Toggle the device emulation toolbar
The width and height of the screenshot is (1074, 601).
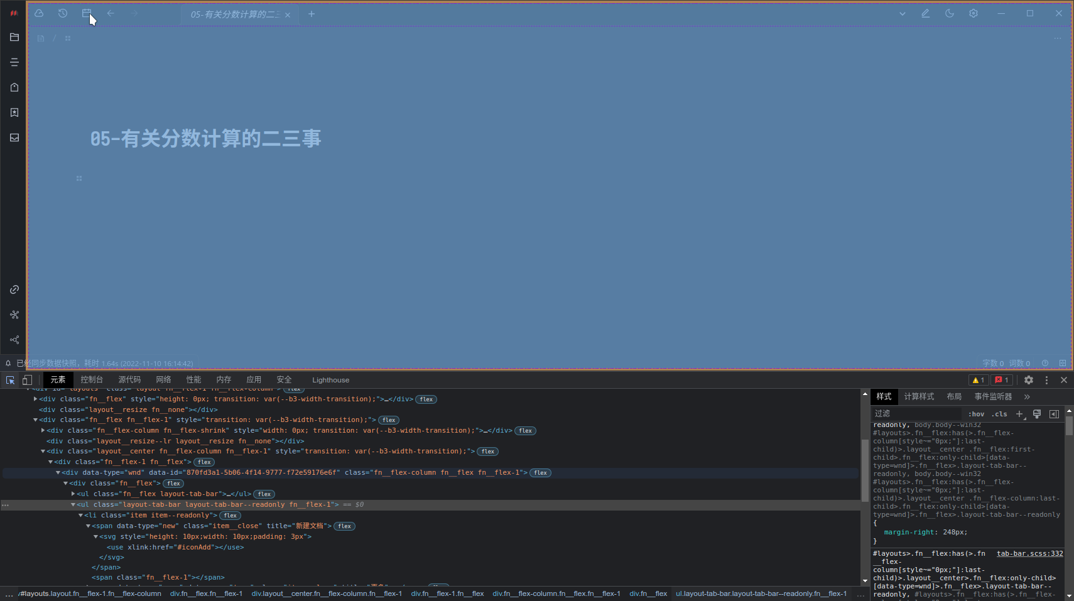(27, 380)
